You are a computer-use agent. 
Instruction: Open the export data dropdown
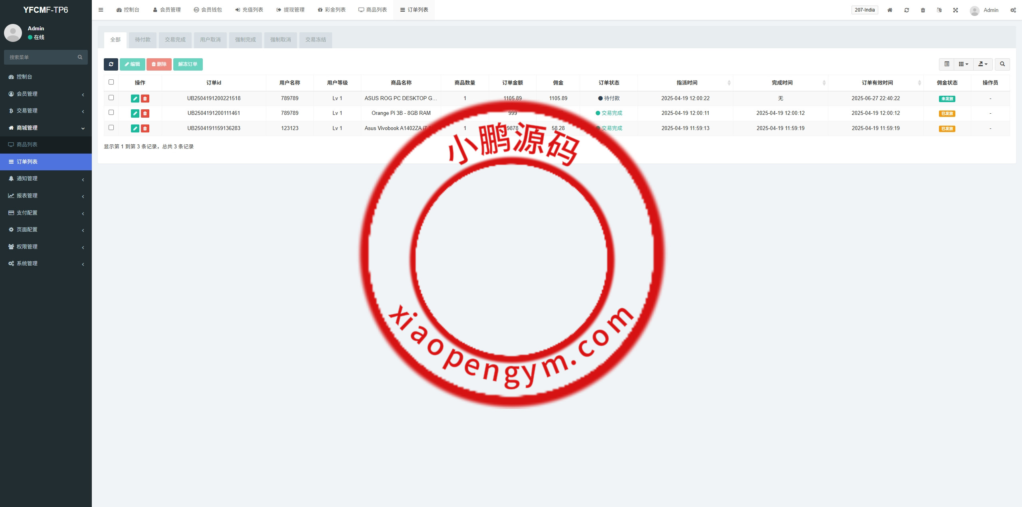click(982, 64)
